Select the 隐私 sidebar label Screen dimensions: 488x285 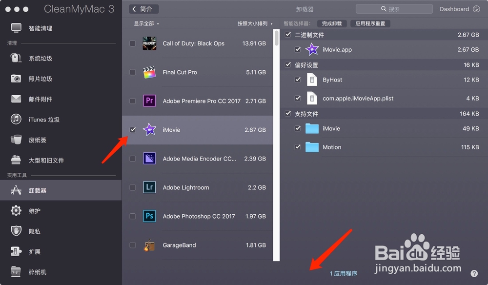click(x=35, y=231)
